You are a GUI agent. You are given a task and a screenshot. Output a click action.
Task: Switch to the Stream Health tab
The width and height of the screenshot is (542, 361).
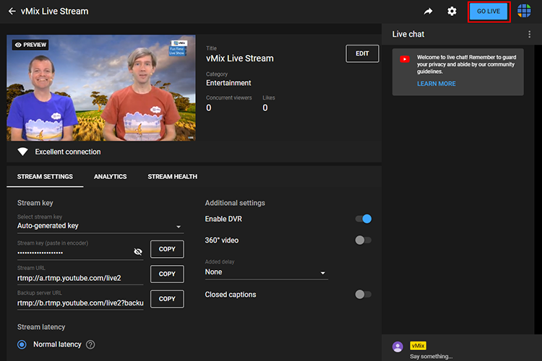(172, 176)
